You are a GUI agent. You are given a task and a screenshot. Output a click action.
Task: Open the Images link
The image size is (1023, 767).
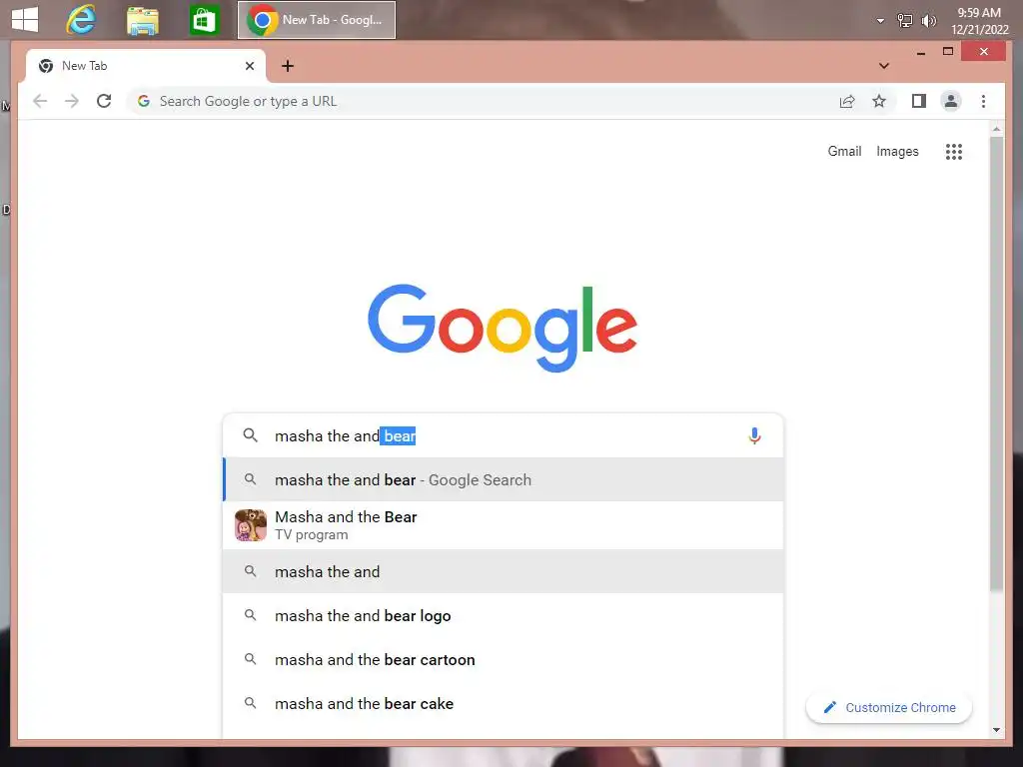coord(897,152)
